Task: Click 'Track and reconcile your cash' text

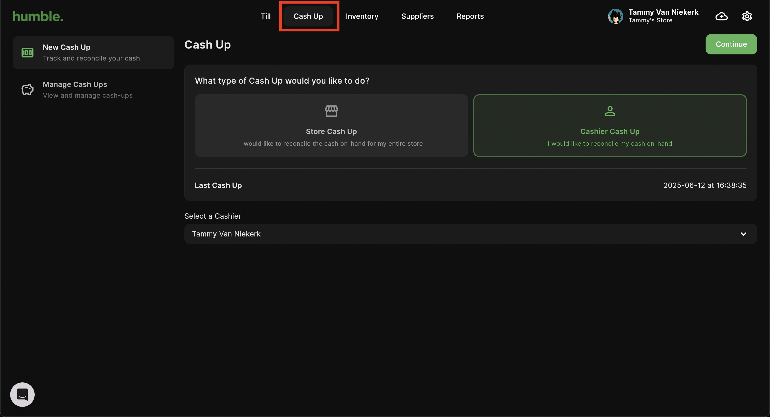Action: (91, 58)
